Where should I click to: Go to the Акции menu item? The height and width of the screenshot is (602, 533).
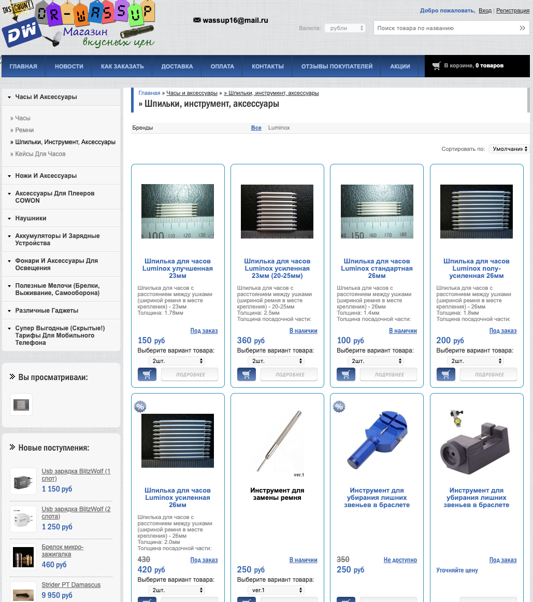tap(400, 66)
